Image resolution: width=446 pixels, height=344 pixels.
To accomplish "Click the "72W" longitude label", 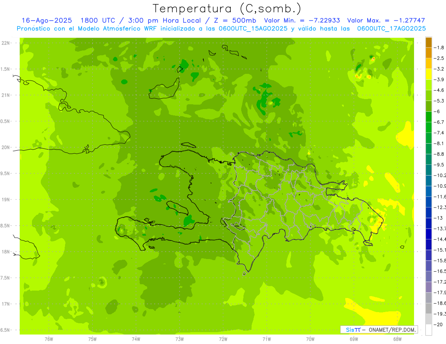I will coord(223,339).
